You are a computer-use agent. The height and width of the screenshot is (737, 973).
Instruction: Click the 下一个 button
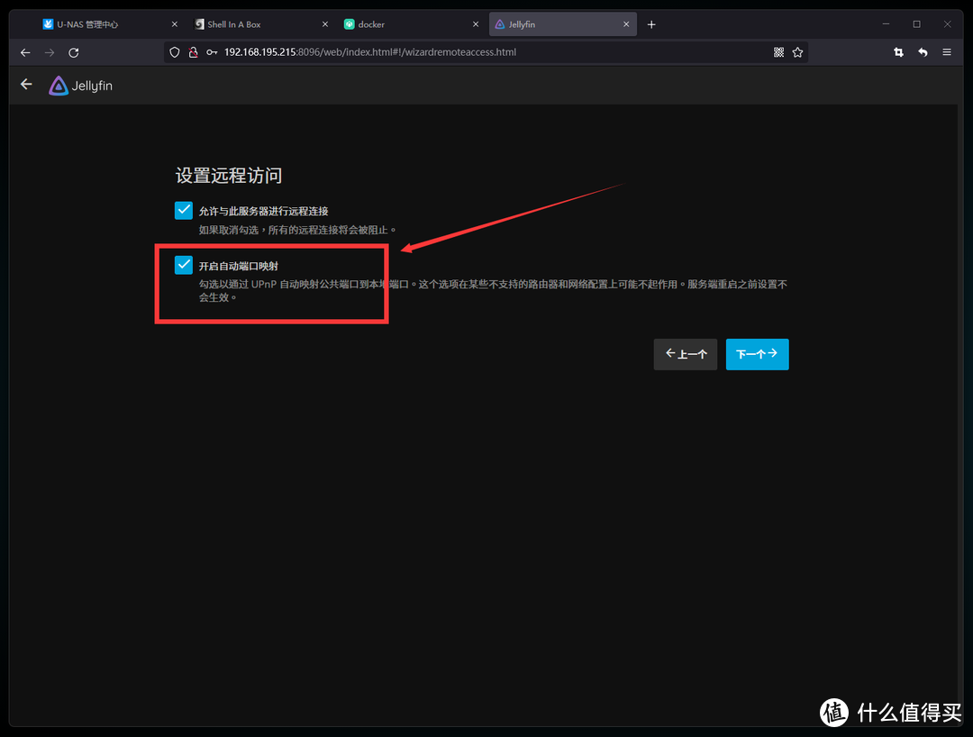point(757,354)
